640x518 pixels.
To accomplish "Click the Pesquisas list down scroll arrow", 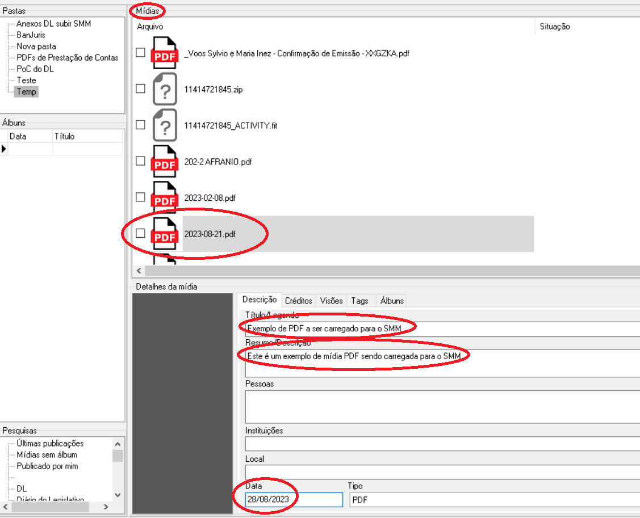I will pos(118,495).
